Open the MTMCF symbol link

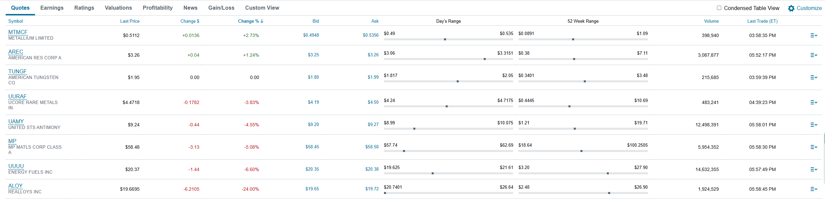(x=18, y=32)
